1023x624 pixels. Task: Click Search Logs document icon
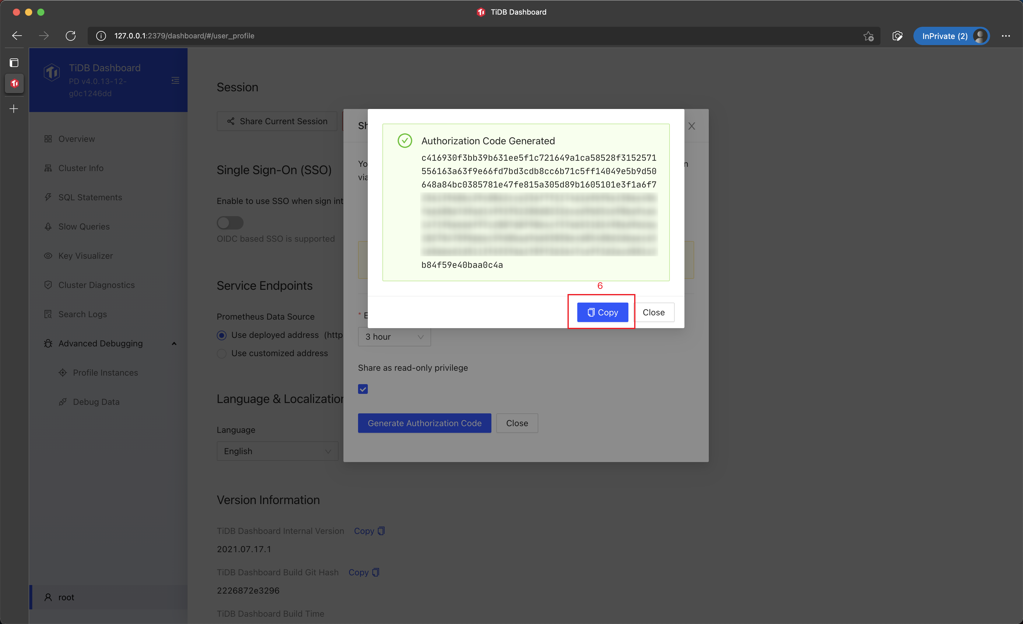48,314
